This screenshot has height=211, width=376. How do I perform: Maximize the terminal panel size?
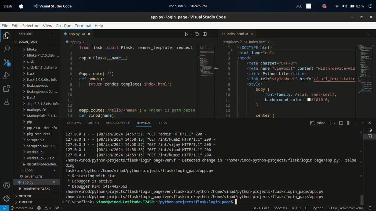point(362,123)
